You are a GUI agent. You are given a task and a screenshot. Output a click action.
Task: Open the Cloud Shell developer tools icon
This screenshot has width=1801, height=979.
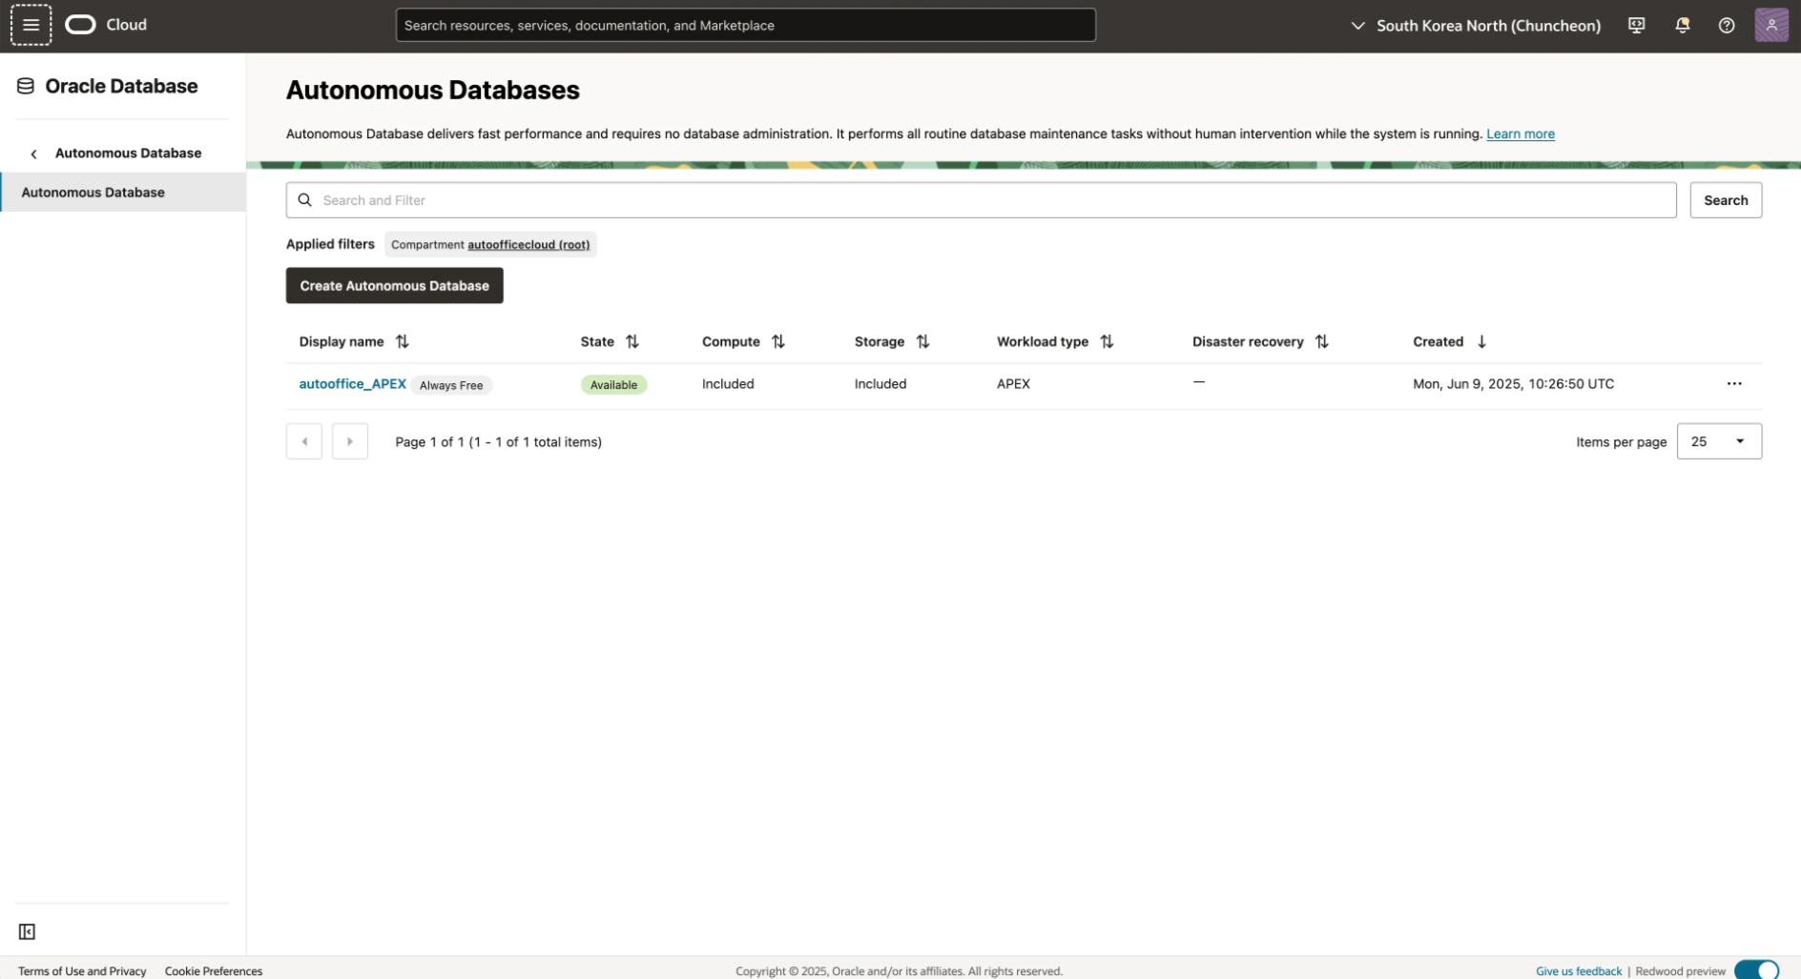pyautogui.click(x=1637, y=26)
